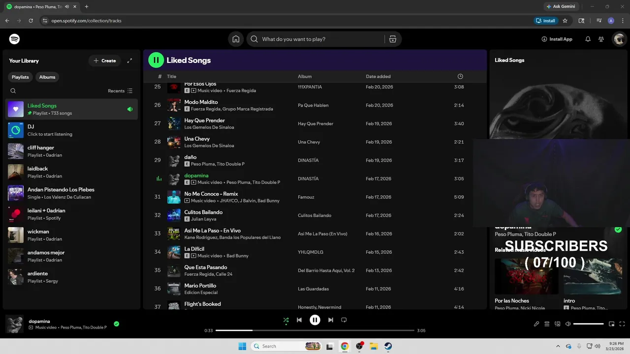Open Liked Songs in library

click(72, 109)
